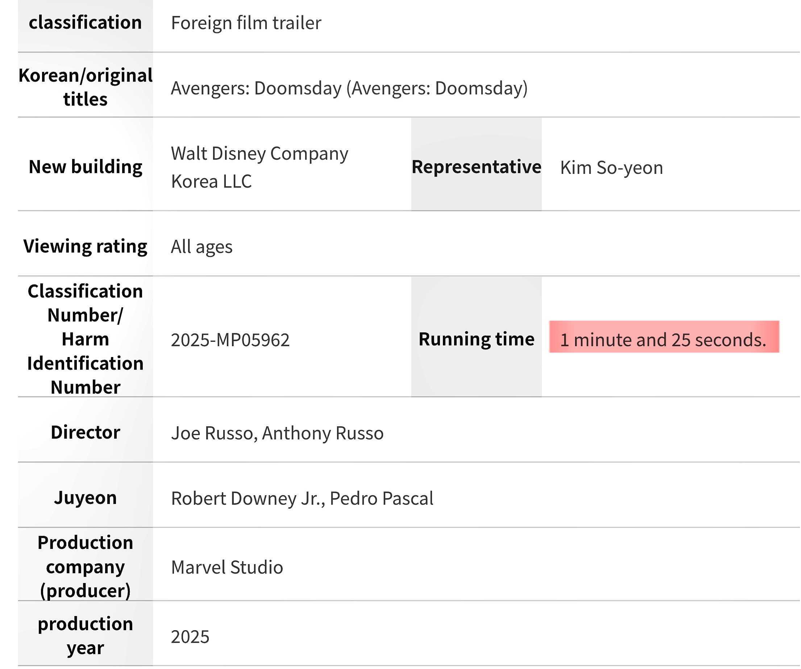
Task: Click the 'Korean/original titles' header cell
Action: pyautogui.click(x=85, y=87)
